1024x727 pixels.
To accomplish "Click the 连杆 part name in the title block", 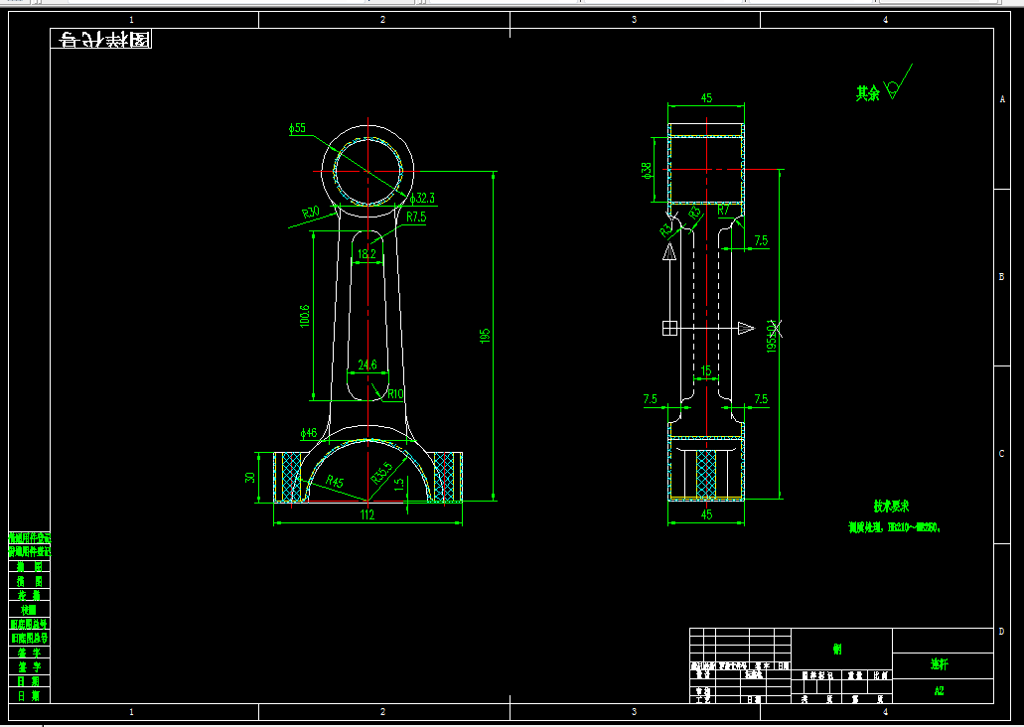I will pyautogui.click(x=940, y=664).
